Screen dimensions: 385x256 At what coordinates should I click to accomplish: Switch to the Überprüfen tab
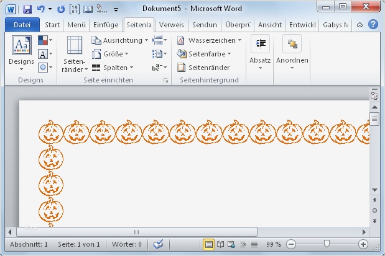(x=238, y=25)
